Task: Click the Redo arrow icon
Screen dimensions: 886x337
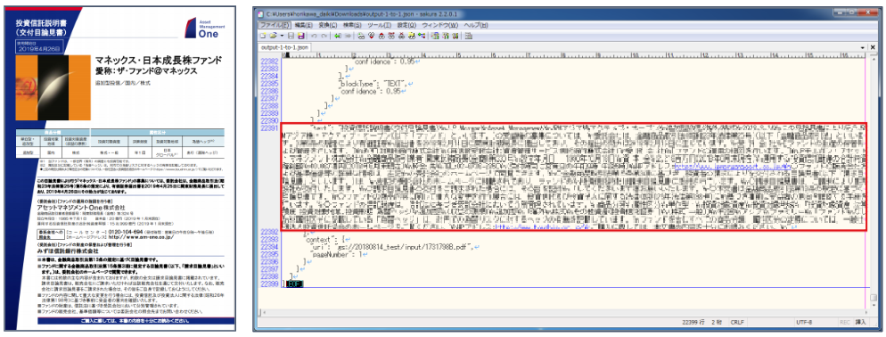Action: pyautogui.click(x=324, y=36)
